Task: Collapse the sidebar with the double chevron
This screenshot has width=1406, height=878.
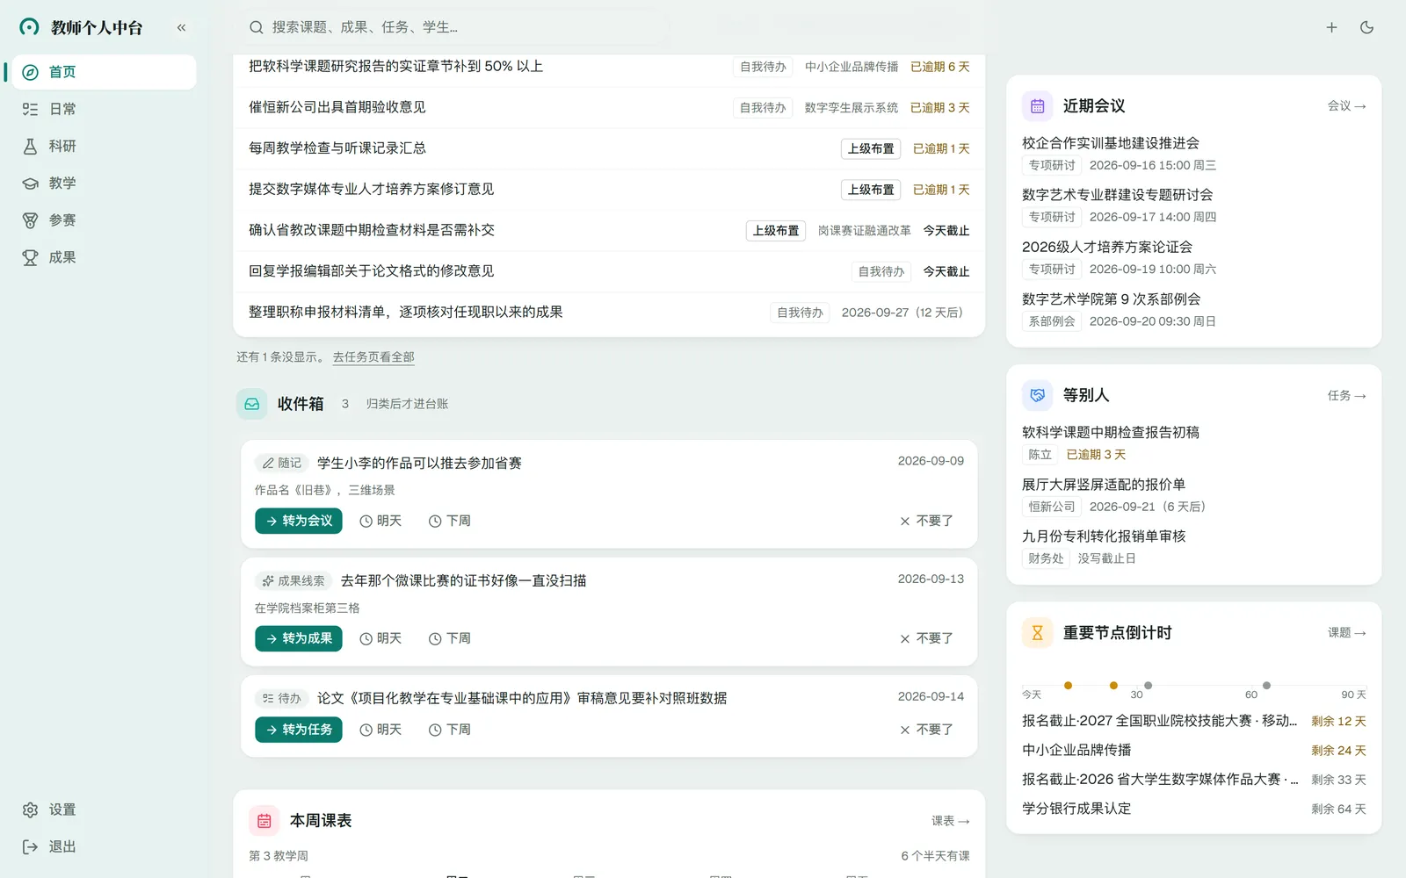Action: [181, 27]
